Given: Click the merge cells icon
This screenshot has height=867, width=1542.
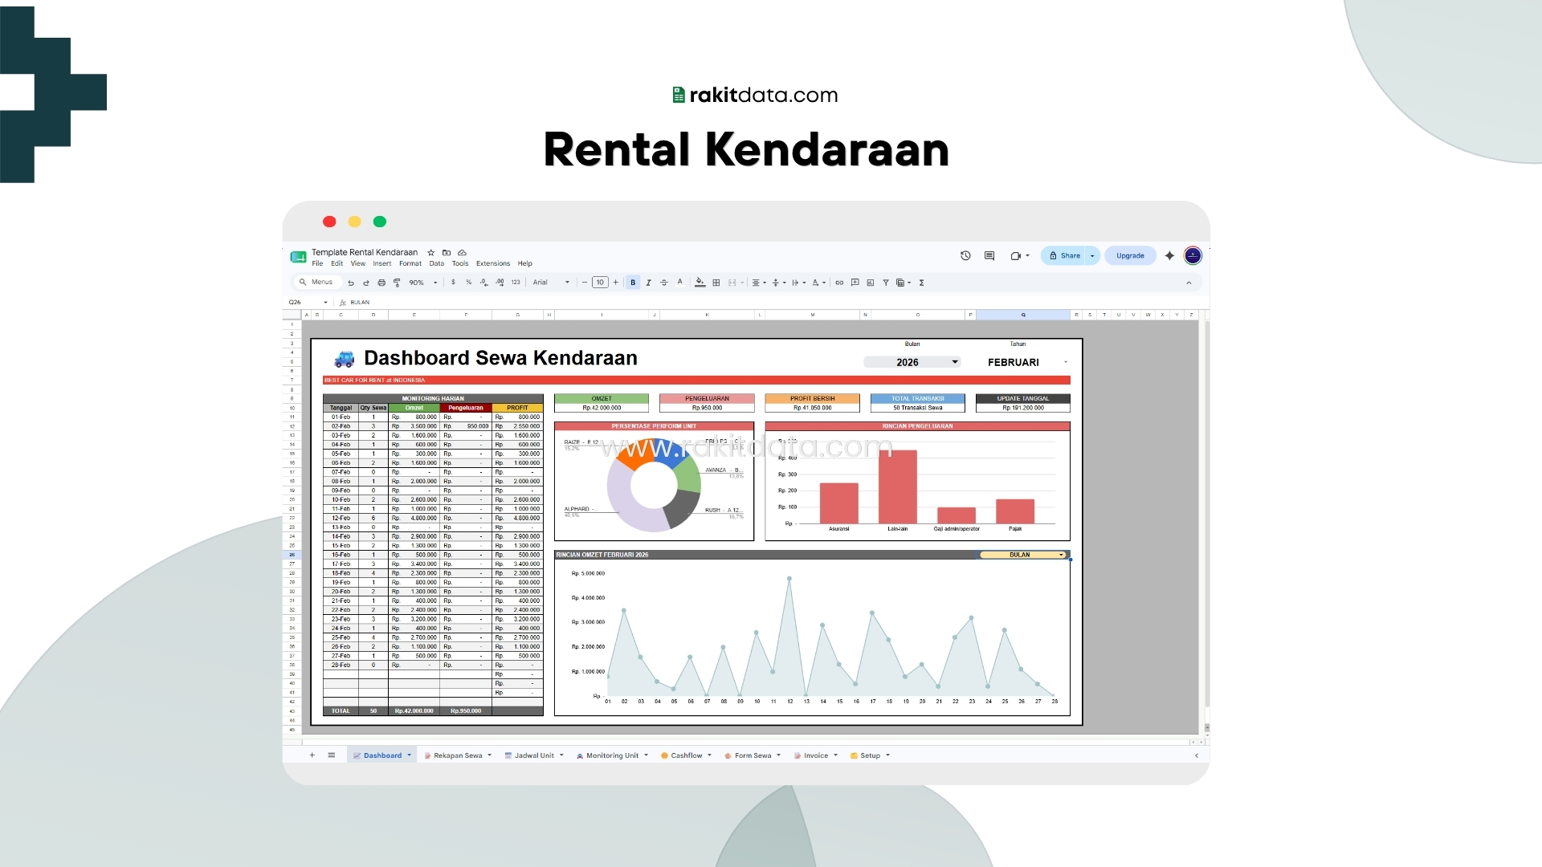Looking at the screenshot, I should 732,283.
